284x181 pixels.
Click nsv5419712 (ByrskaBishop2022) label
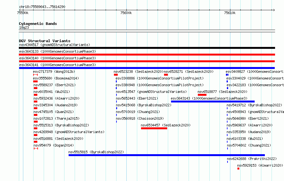tap(254, 105)
